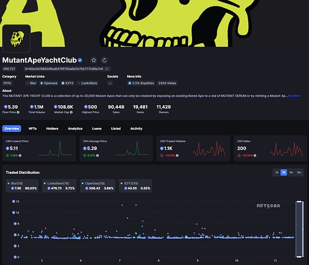Click the verified badge next to collection name
The image size is (309, 265).
click(x=80, y=60)
